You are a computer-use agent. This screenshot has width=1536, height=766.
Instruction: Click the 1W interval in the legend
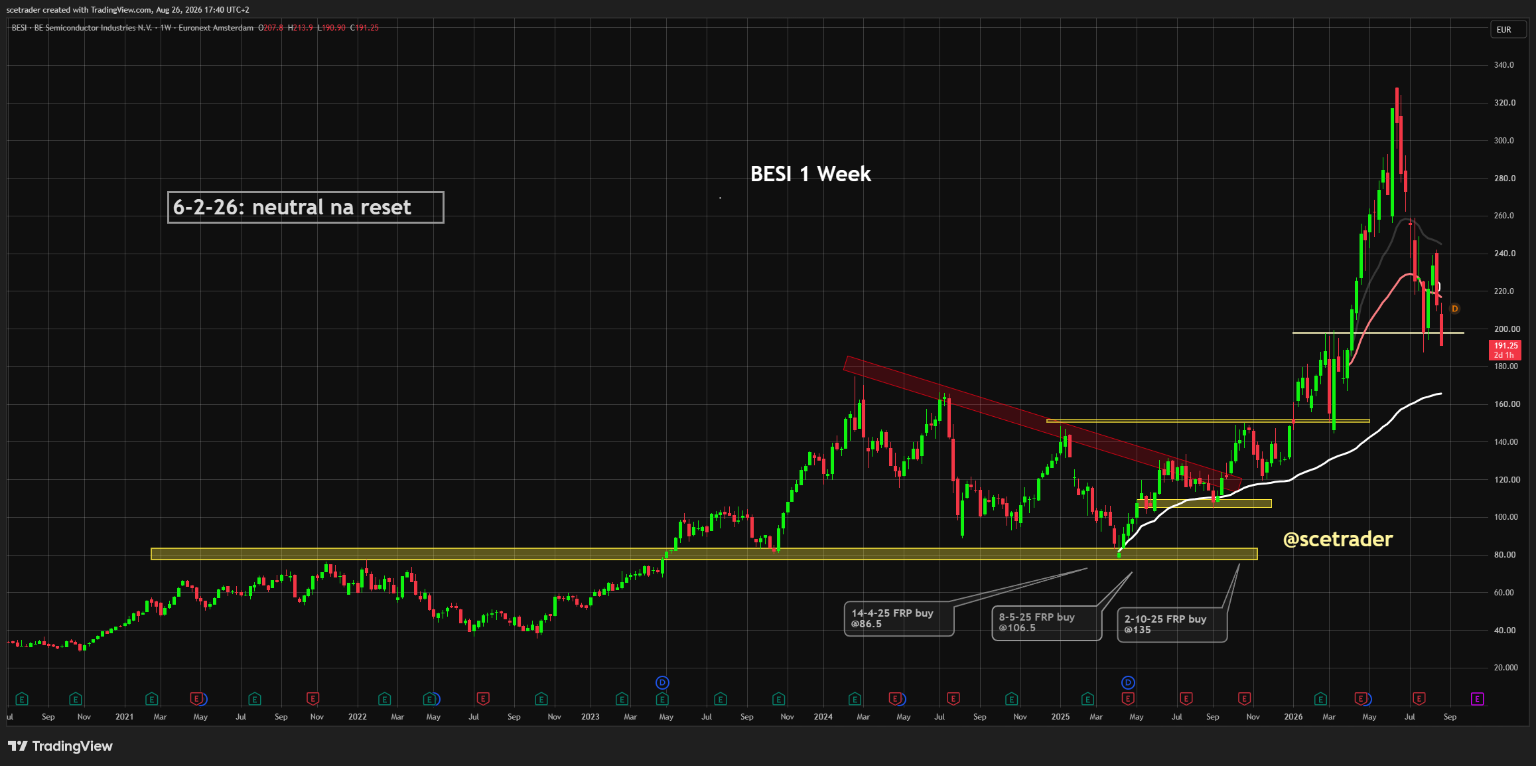tap(166, 28)
